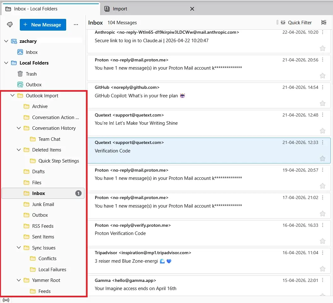Viewport: 333px width, 303px height.
Task: Open the GitHub Copilot free plan message
Action: [x=209, y=95]
